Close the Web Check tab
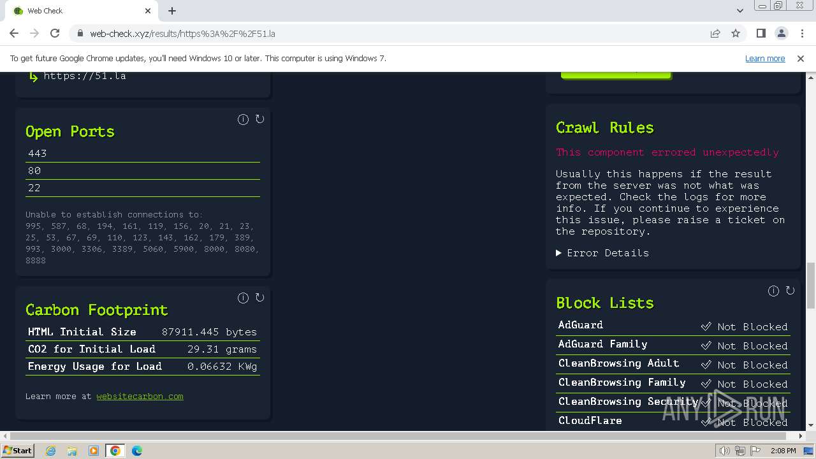 [x=148, y=11]
